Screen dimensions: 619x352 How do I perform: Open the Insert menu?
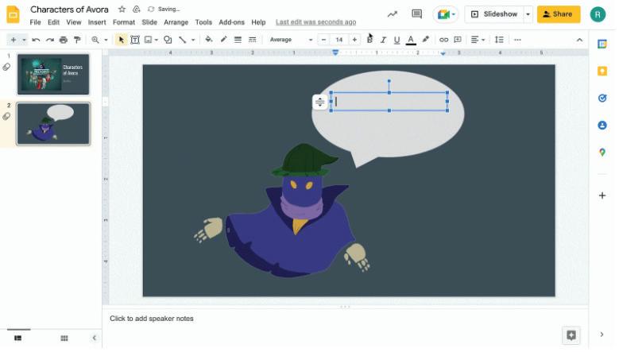coord(97,22)
